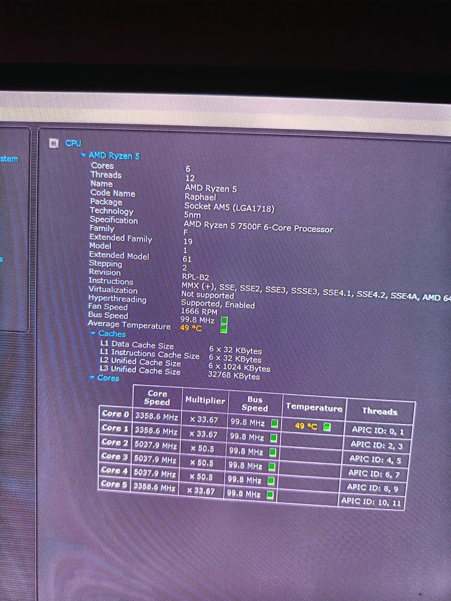Click the L3 cache value 32768 KBytes
This screenshot has height=601, width=451.
pos(234,376)
